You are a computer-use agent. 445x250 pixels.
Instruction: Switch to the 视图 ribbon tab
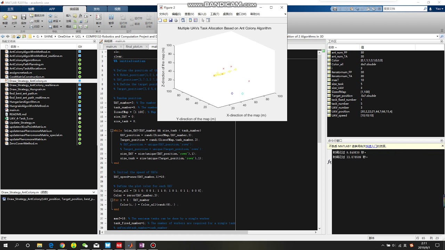(117, 9)
